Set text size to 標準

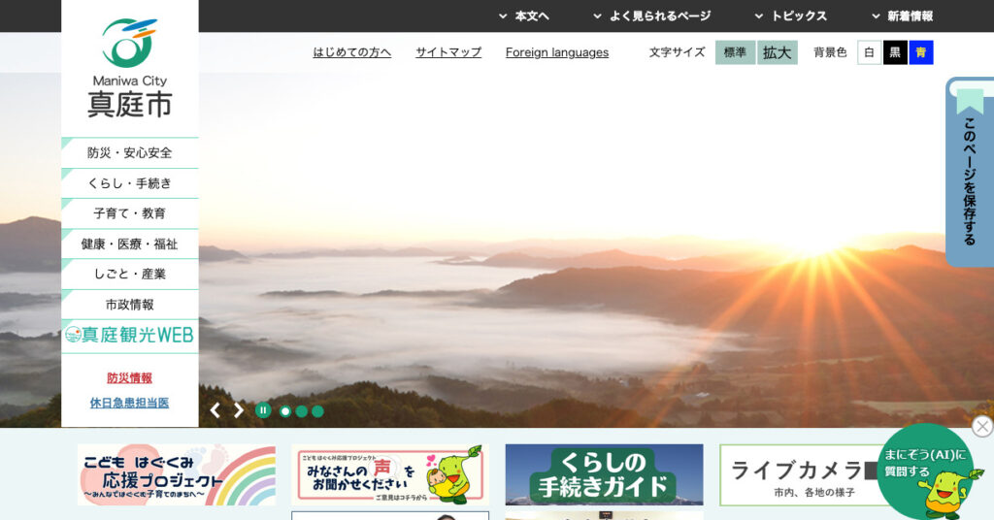point(736,52)
